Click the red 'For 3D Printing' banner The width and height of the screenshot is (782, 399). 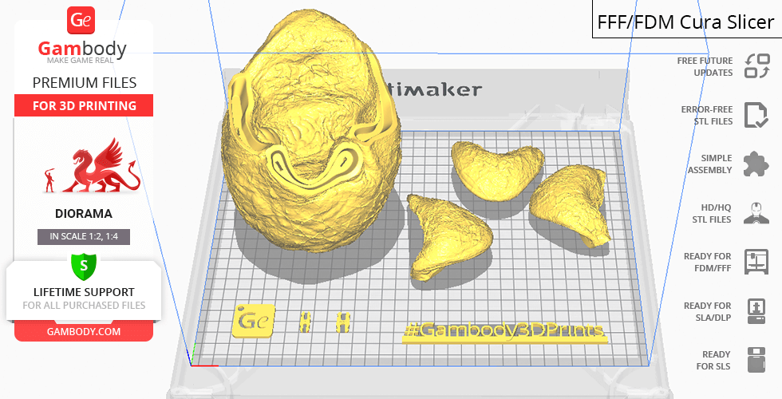[83, 105]
